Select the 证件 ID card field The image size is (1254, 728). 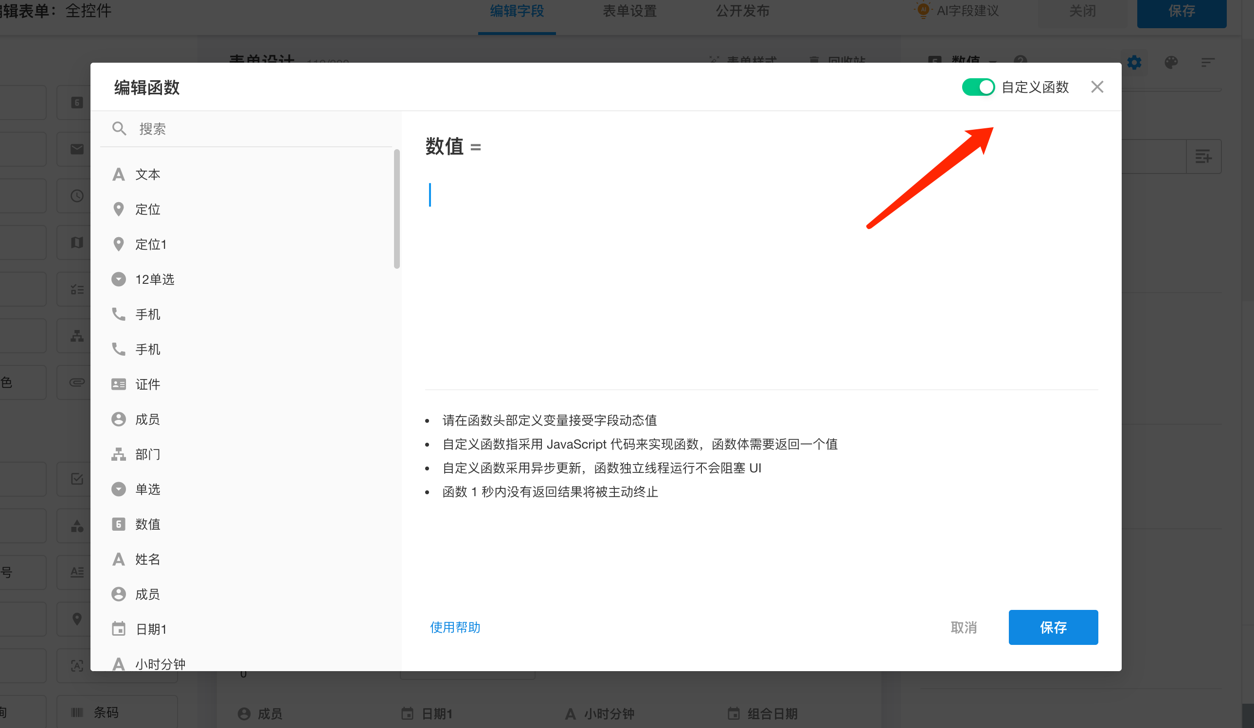click(147, 384)
